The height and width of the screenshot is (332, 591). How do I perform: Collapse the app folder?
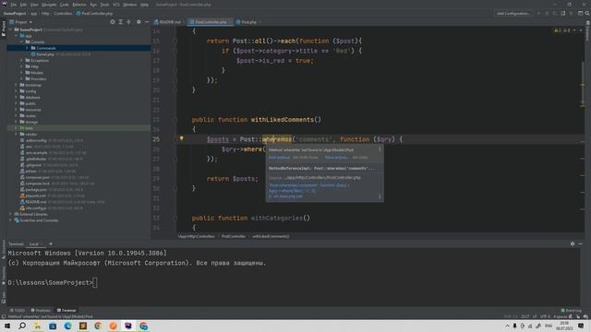point(17,36)
